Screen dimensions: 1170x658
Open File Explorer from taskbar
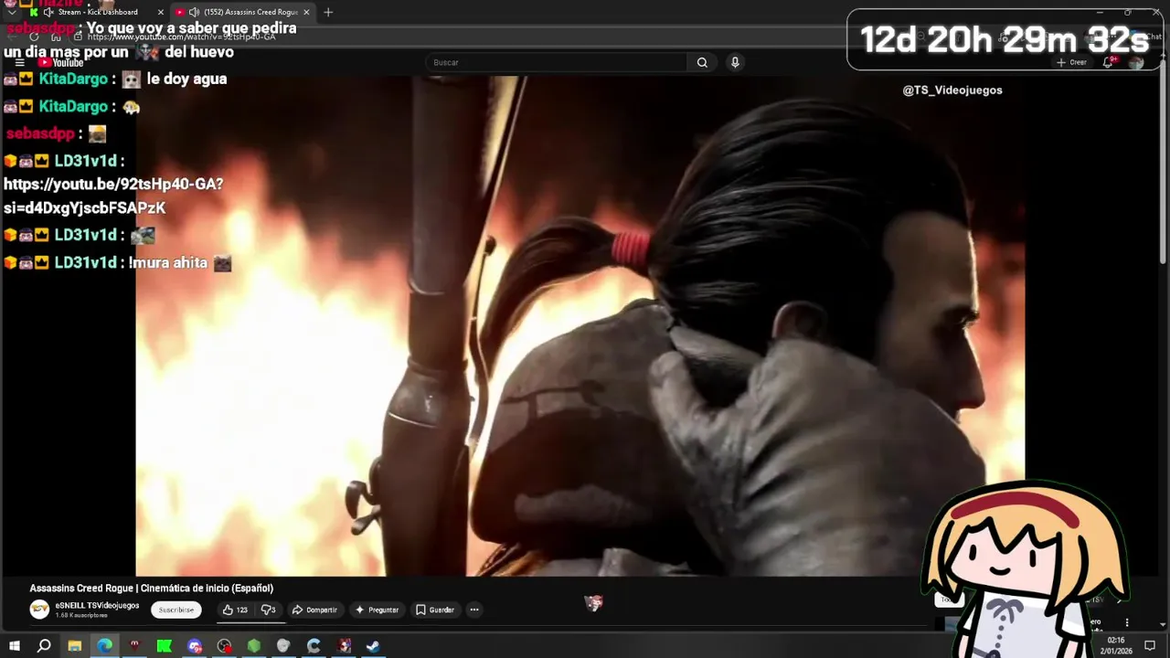pos(74,646)
